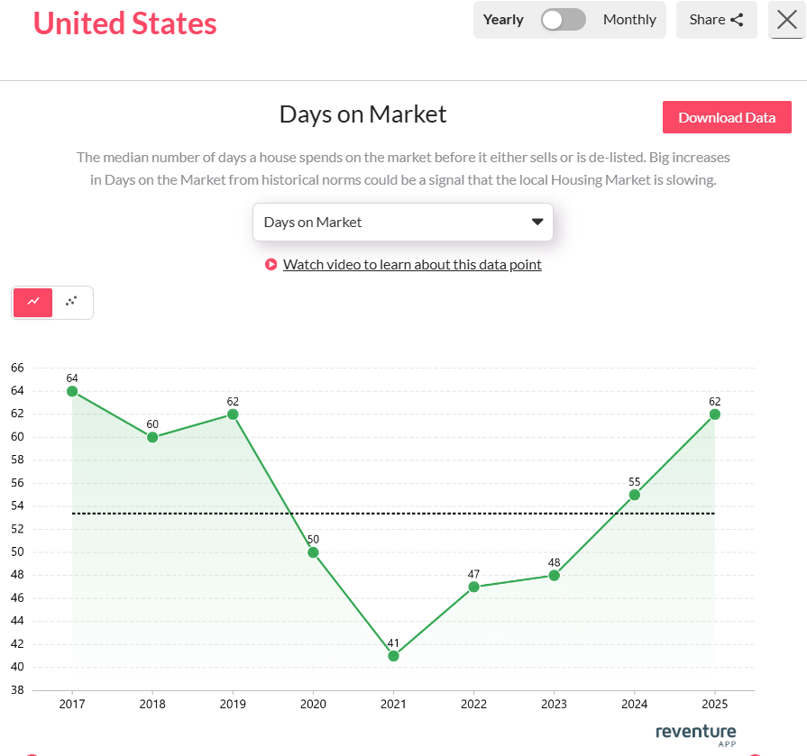Click the 2021 data point labeled 41
The height and width of the screenshot is (756, 807).
click(393, 656)
